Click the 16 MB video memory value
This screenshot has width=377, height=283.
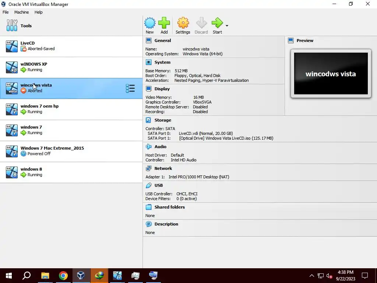198,97
